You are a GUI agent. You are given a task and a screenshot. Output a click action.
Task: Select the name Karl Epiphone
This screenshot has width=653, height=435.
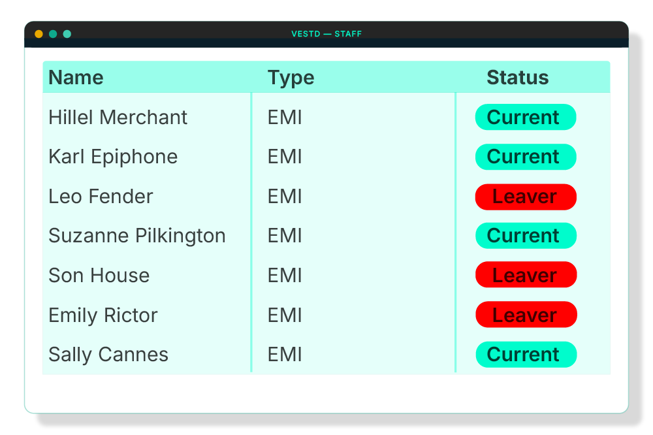coord(113,157)
